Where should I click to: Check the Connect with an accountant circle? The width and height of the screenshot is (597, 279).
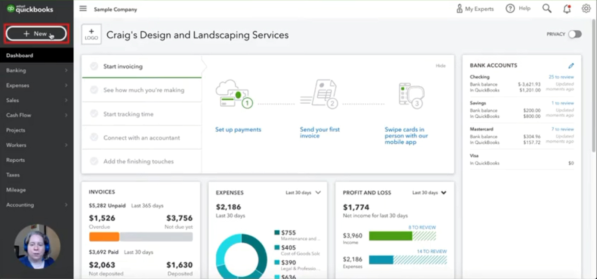pyautogui.click(x=94, y=137)
